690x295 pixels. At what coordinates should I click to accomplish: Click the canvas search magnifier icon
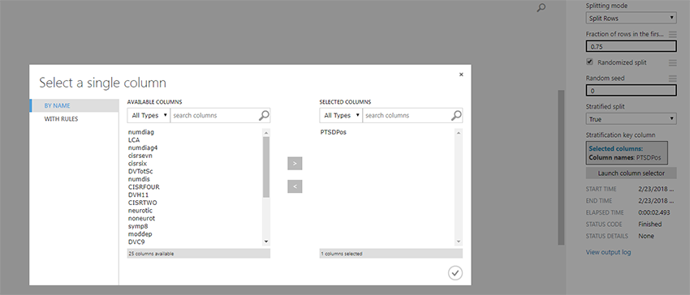[x=541, y=7]
